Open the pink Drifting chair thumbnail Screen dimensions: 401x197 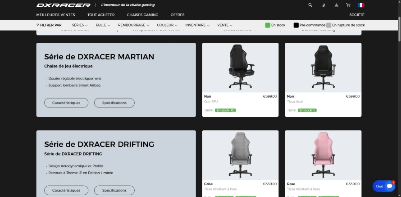pyautogui.click(x=323, y=155)
